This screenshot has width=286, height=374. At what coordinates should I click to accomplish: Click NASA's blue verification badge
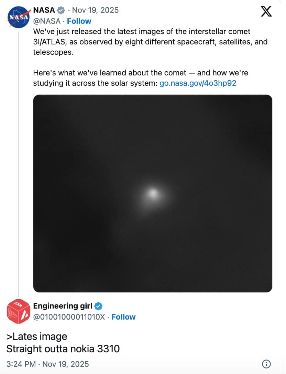(61, 10)
